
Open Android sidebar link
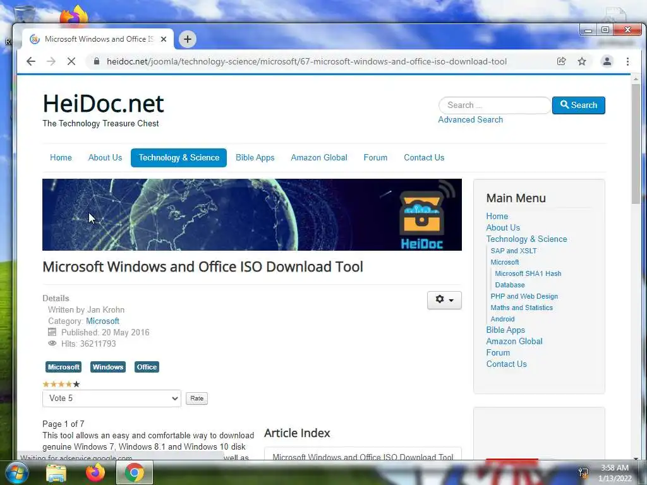point(502,319)
